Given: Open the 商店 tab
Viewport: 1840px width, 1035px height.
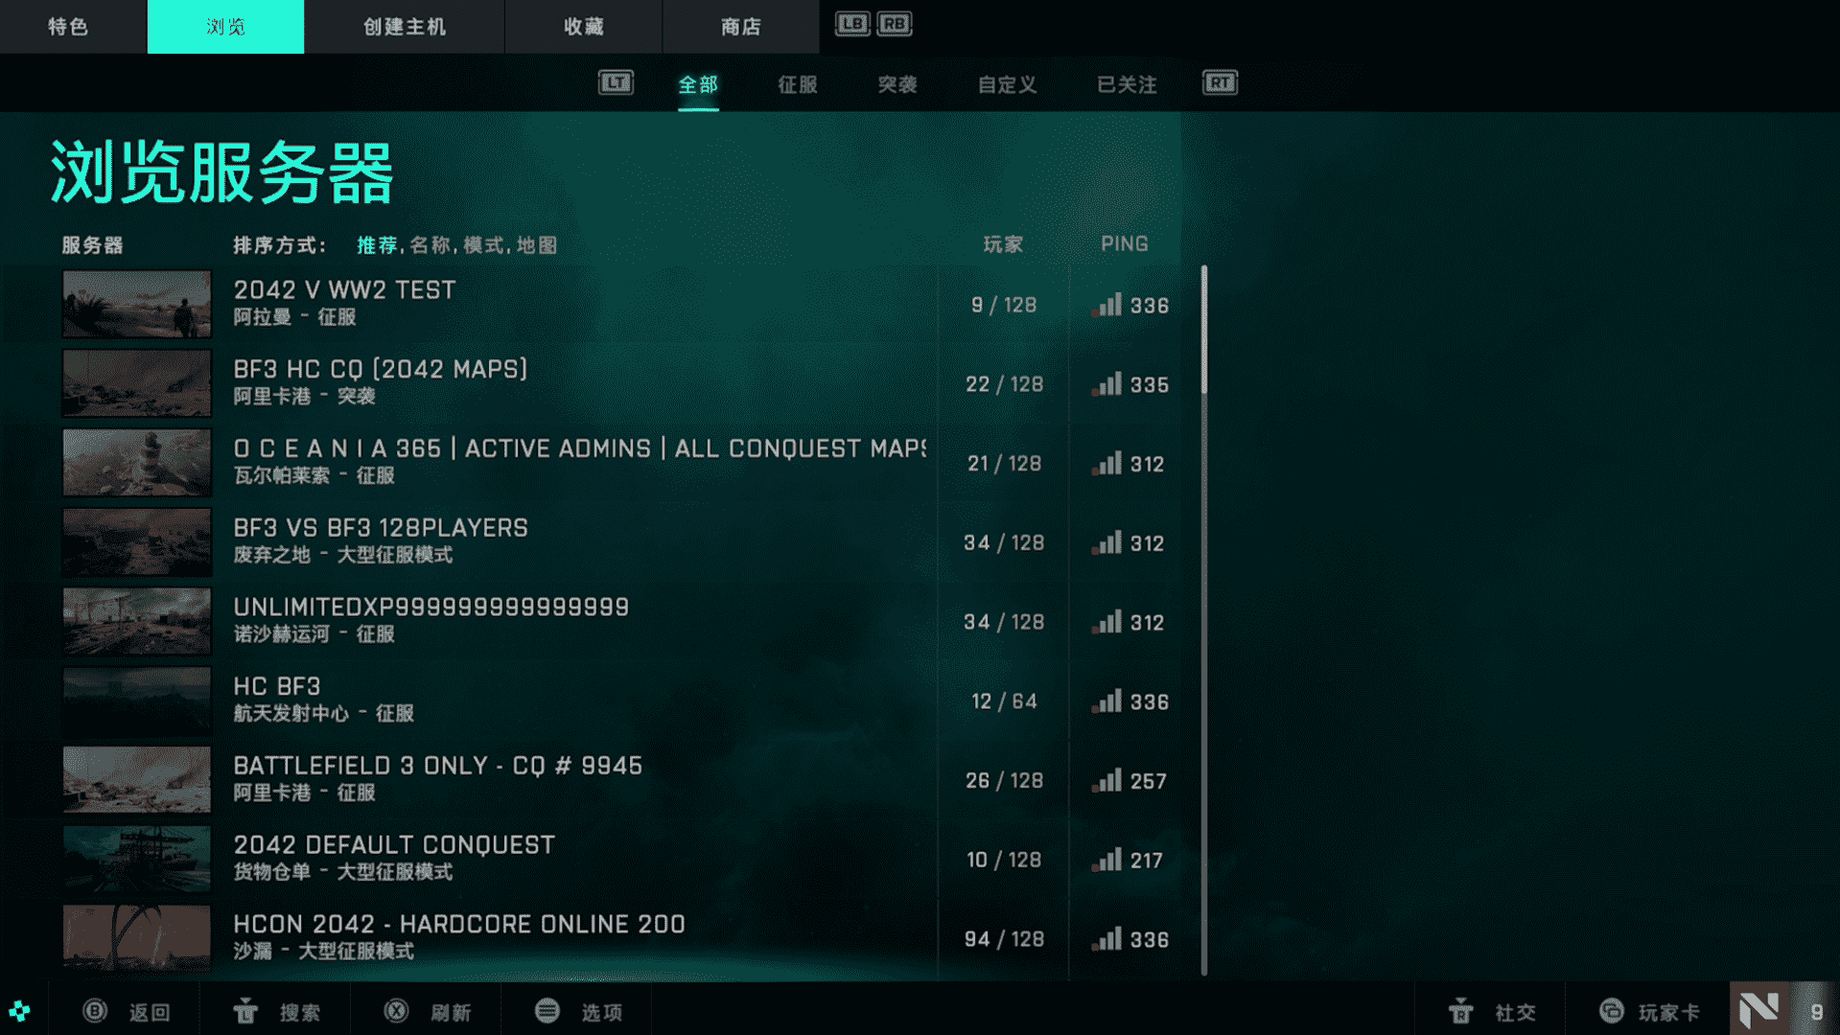Looking at the screenshot, I should point(740,27).
